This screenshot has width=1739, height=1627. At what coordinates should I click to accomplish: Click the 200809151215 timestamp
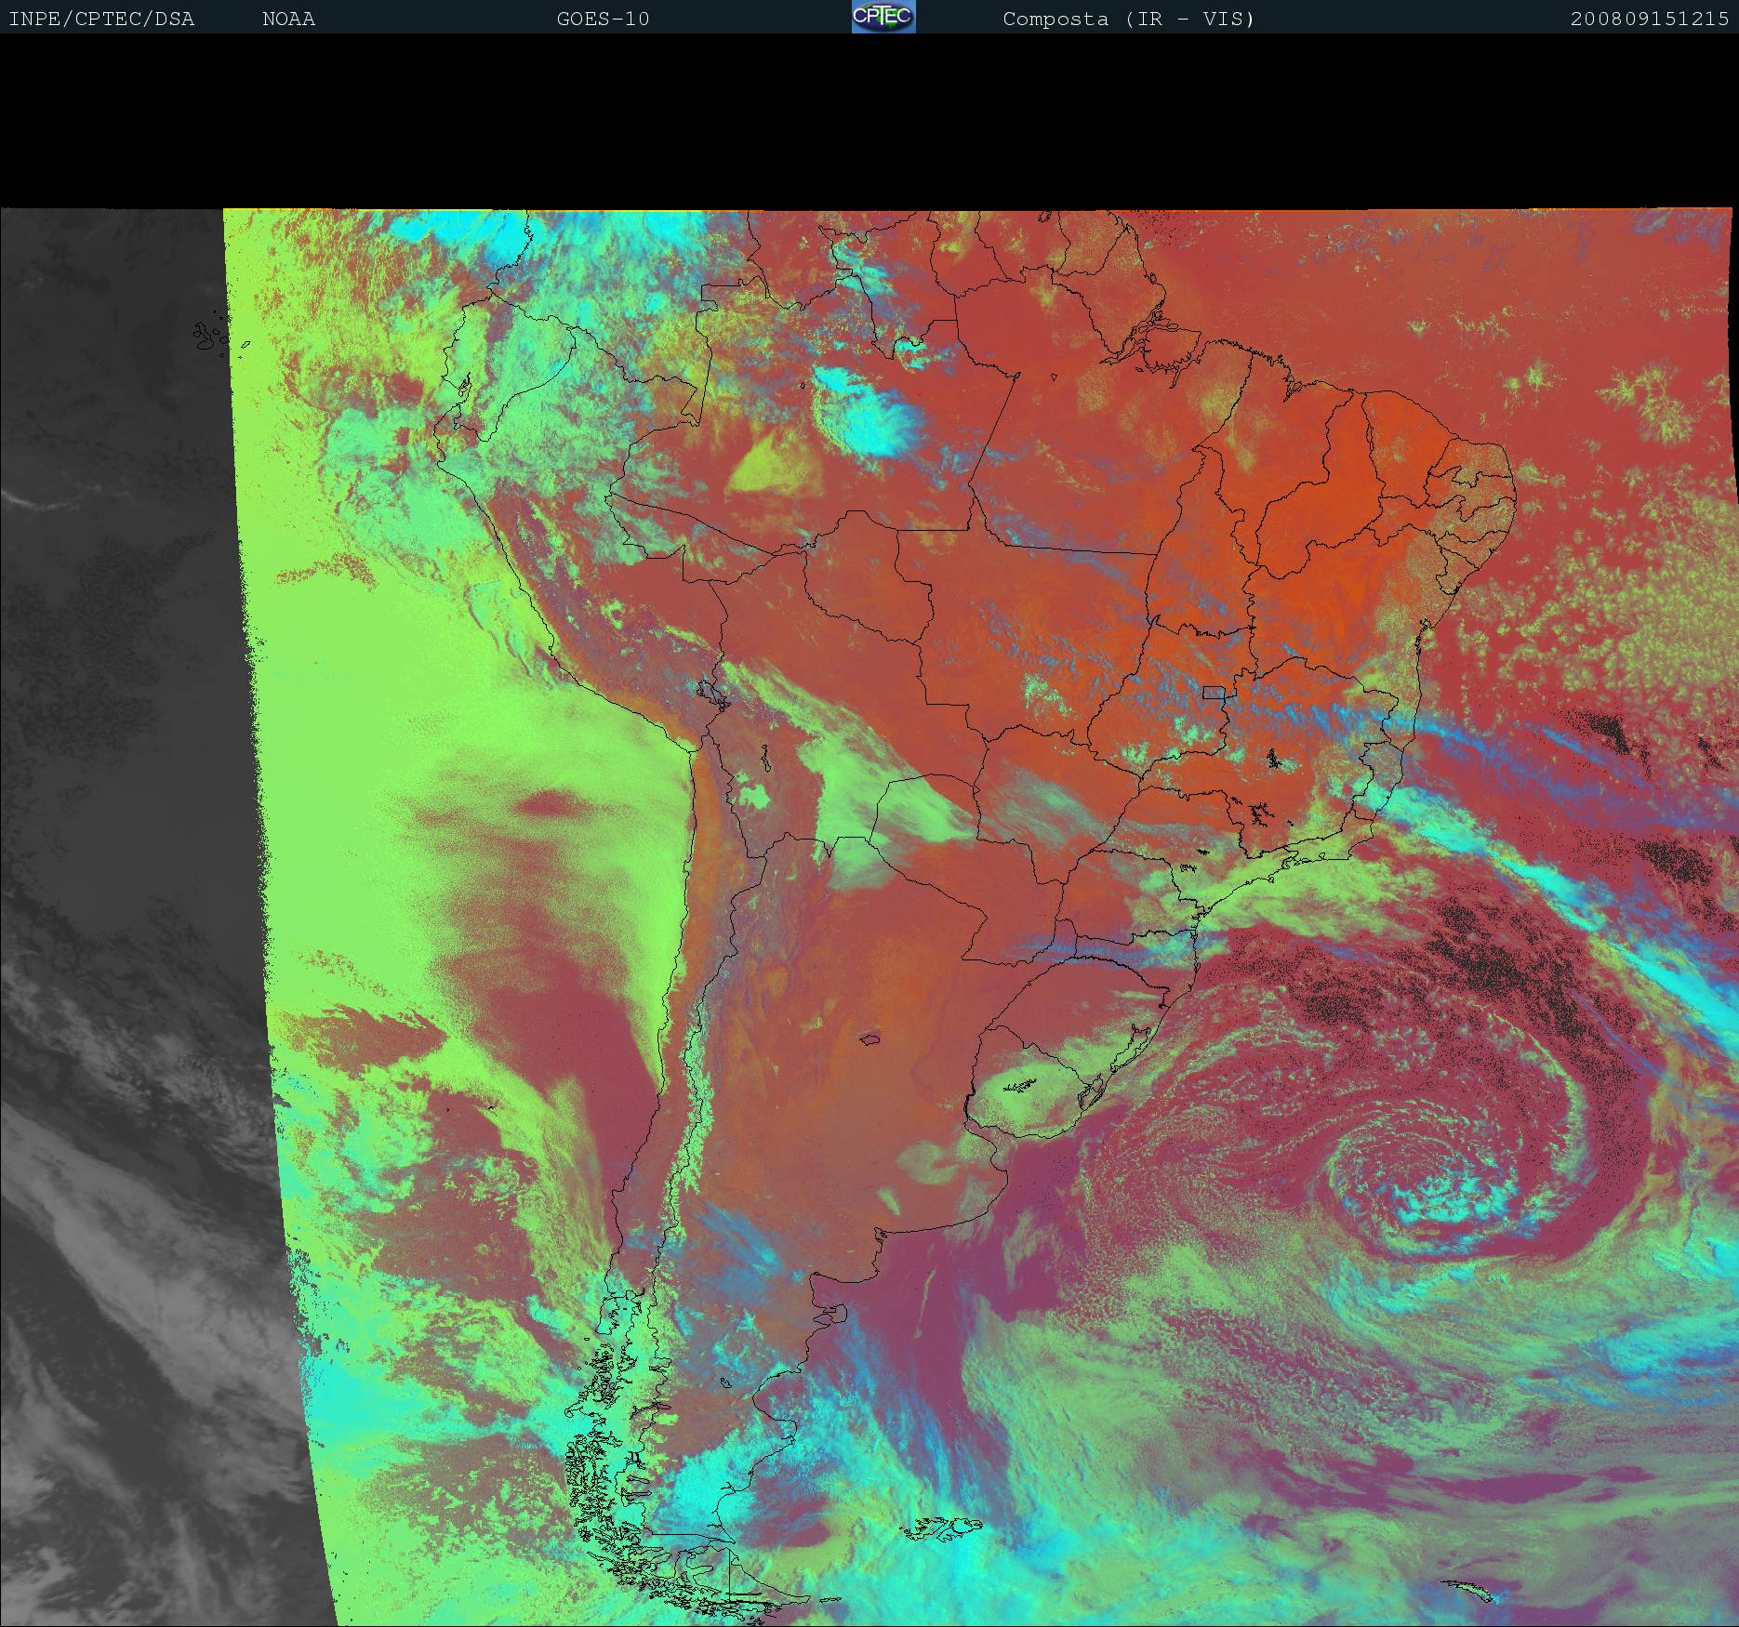click(x=1649, y=19)
